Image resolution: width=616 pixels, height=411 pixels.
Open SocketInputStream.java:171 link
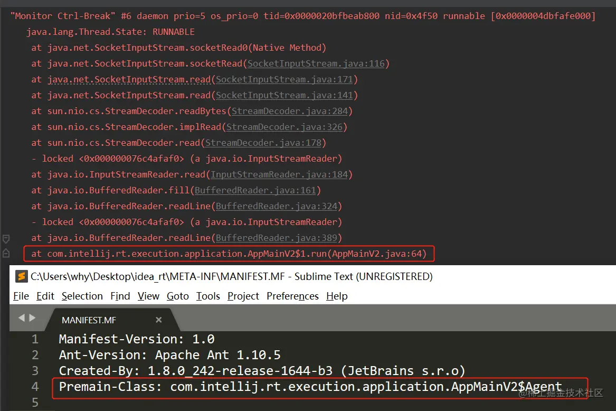(285, 79)
